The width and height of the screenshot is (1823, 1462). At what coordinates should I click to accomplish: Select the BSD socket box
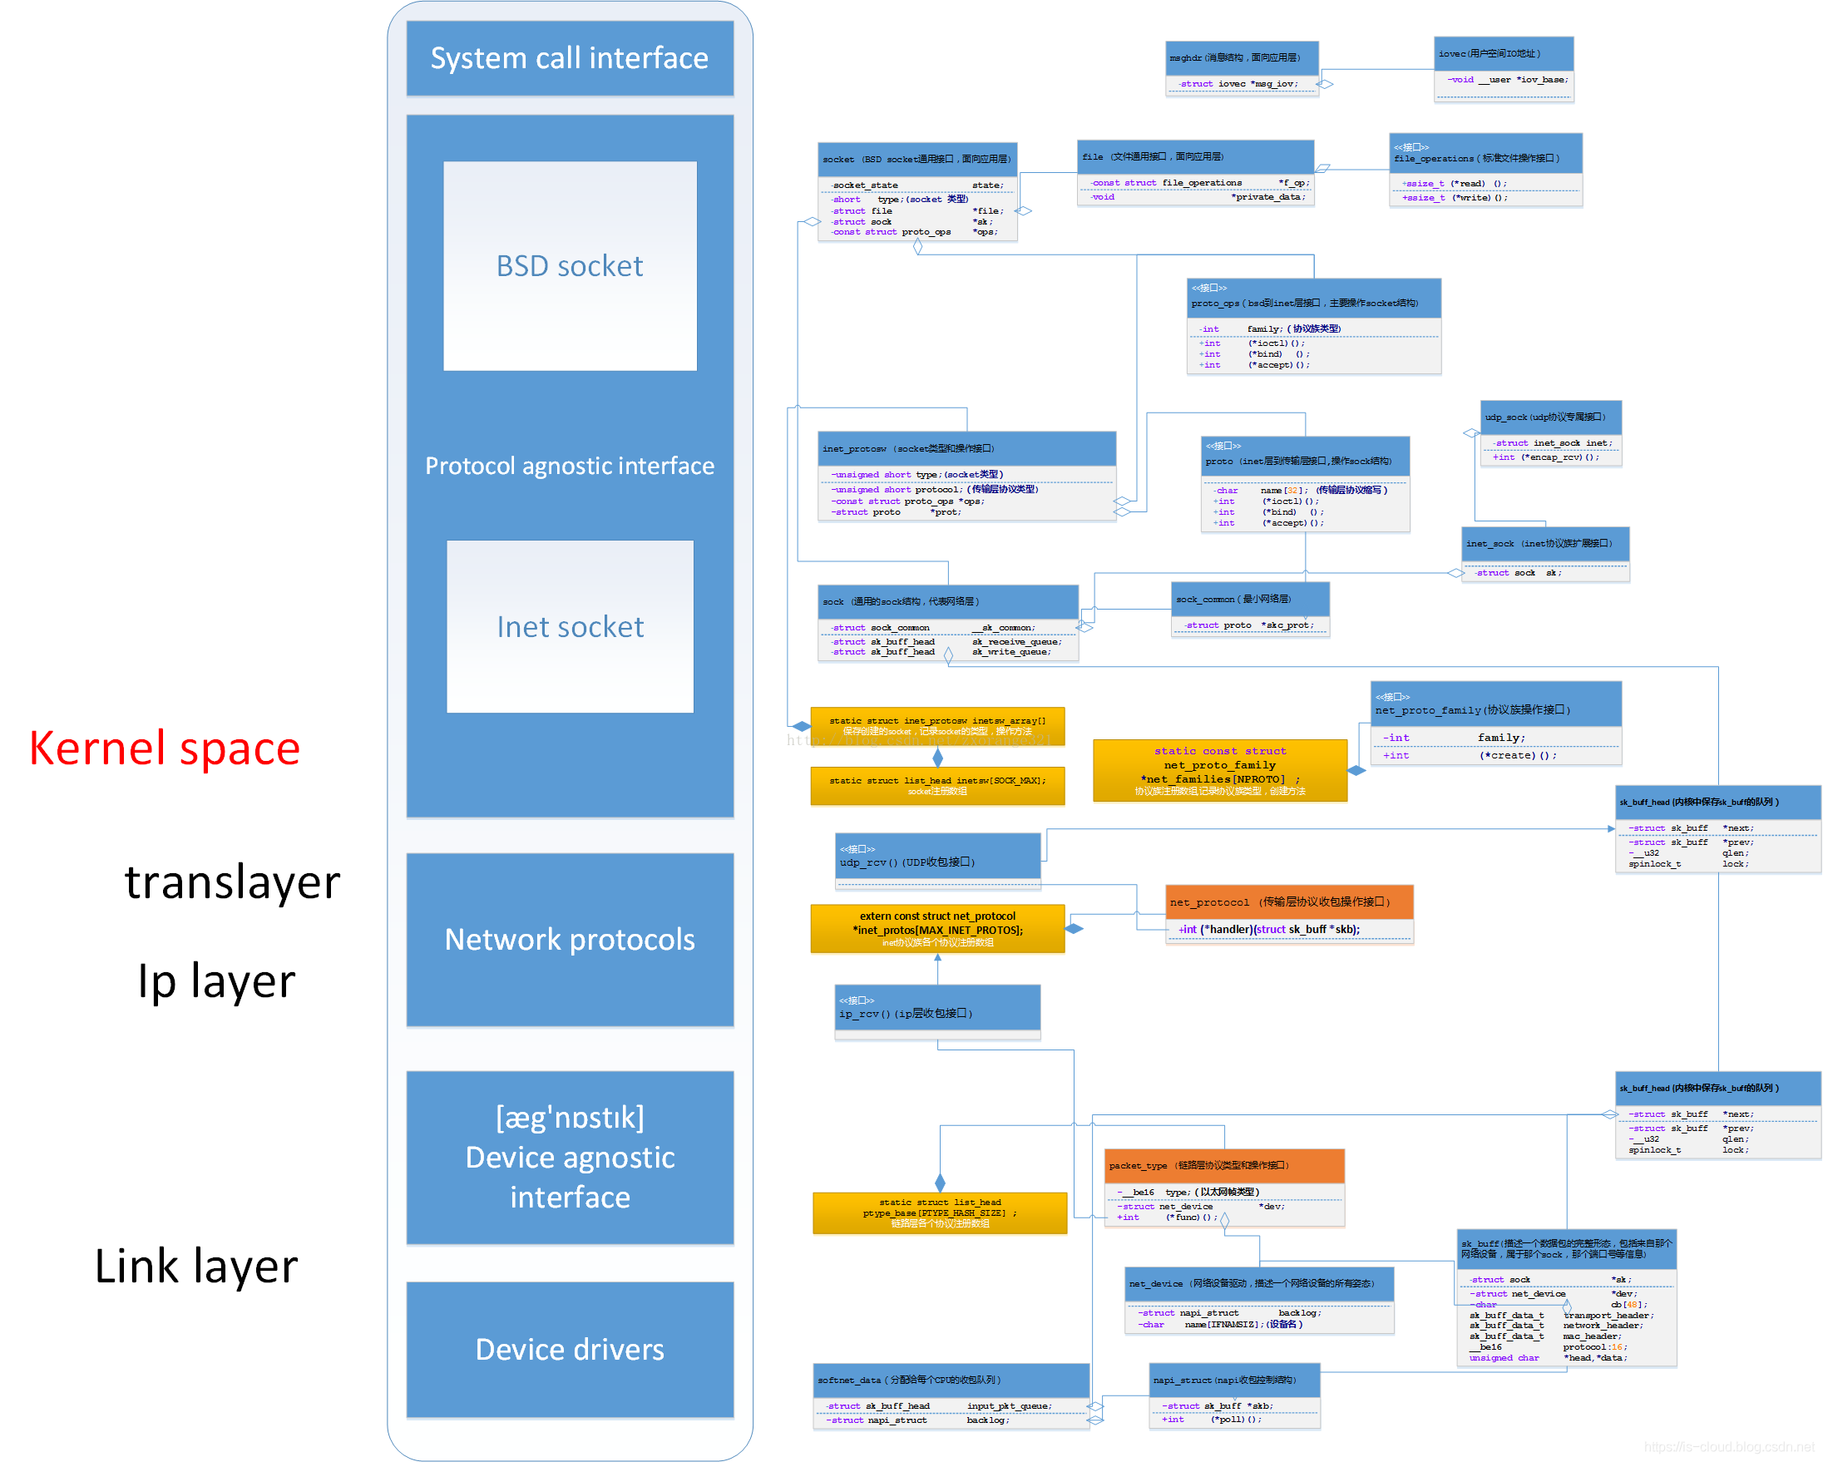click(x=569, y=265)
